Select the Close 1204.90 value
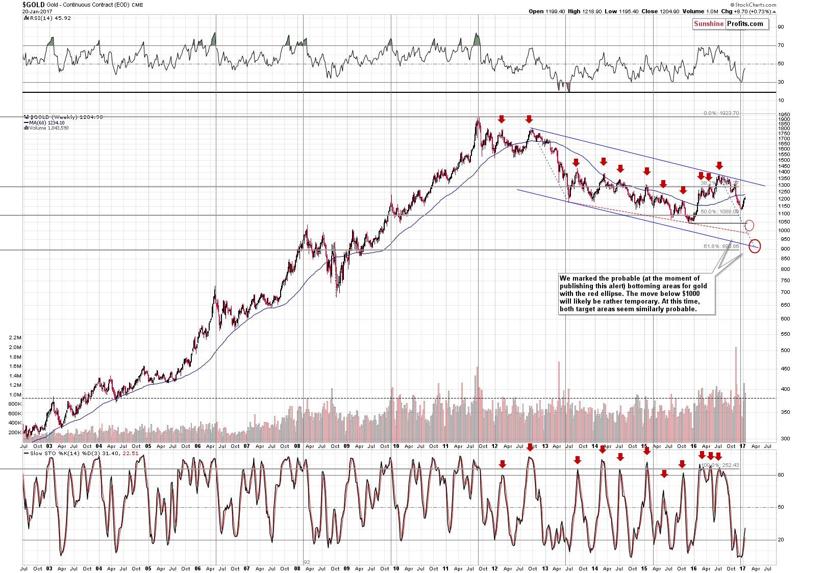 click(x=660, y=11)
